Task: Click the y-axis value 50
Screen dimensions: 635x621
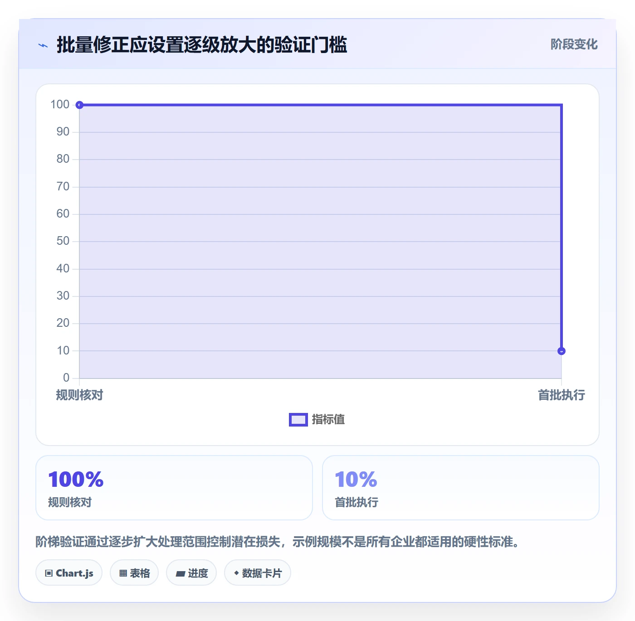Action: [63, 241]
